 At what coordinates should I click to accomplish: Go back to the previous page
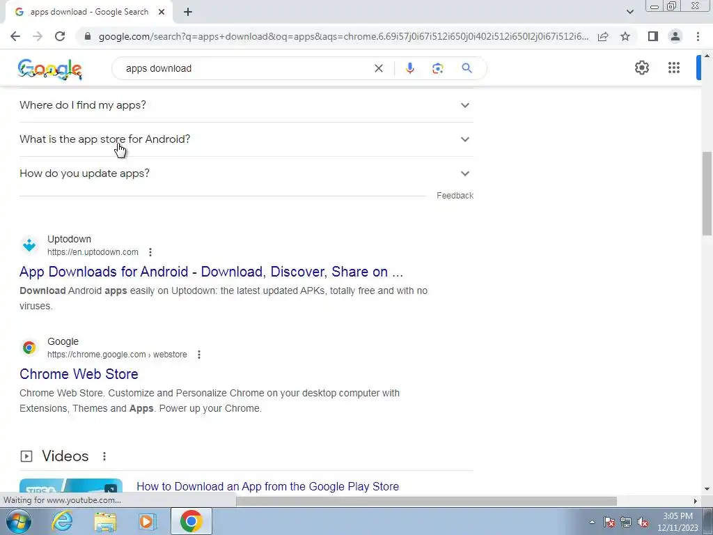pyautogui.click(x=15, y=36)
